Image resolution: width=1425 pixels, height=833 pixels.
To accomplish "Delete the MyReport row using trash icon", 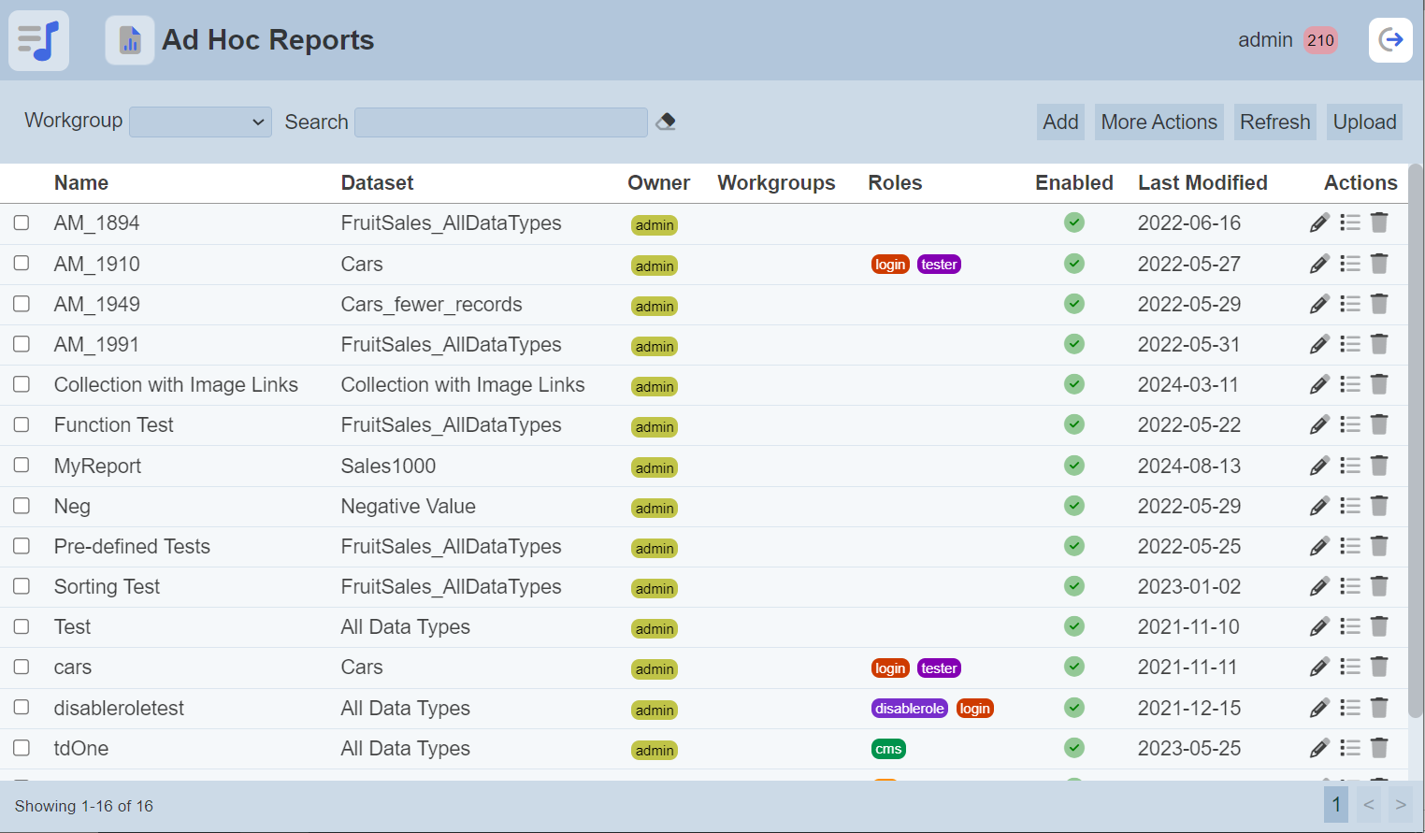I will [1379, 466].
